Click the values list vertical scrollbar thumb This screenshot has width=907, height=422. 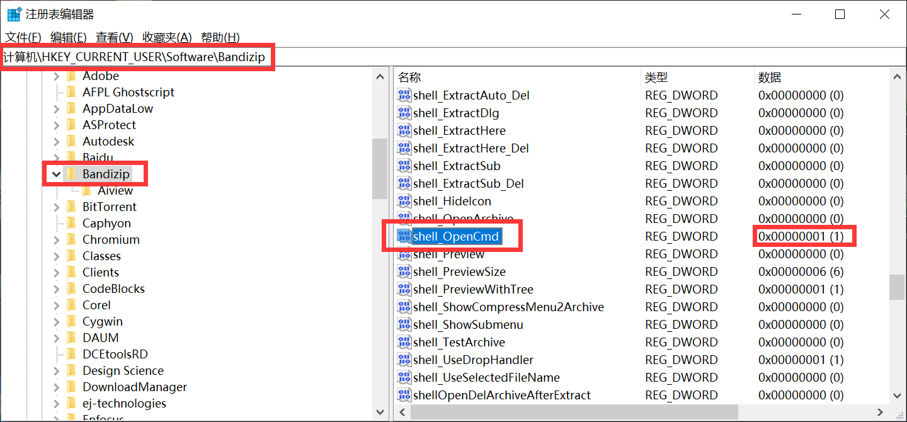coord(897,287)
